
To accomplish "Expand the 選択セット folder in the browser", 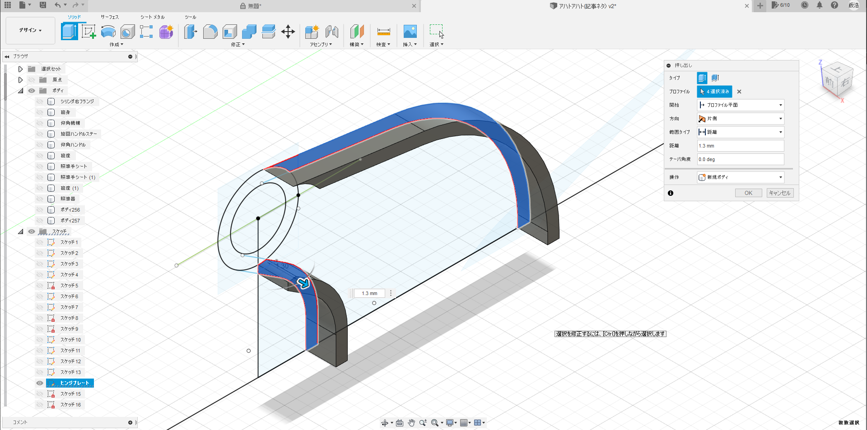I will (x=20, y=69).
